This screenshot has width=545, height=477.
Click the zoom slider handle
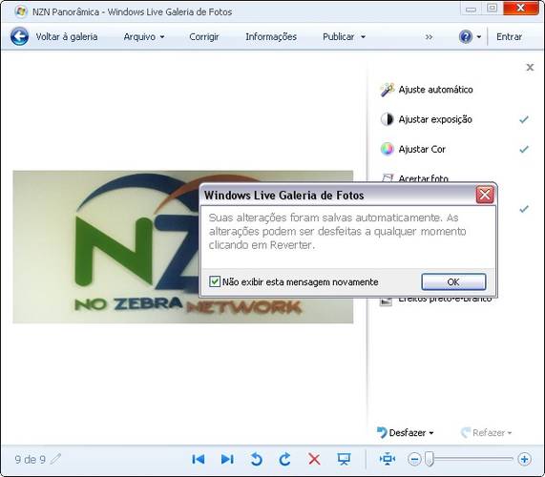pyautogui.click(x=430, y=459)
